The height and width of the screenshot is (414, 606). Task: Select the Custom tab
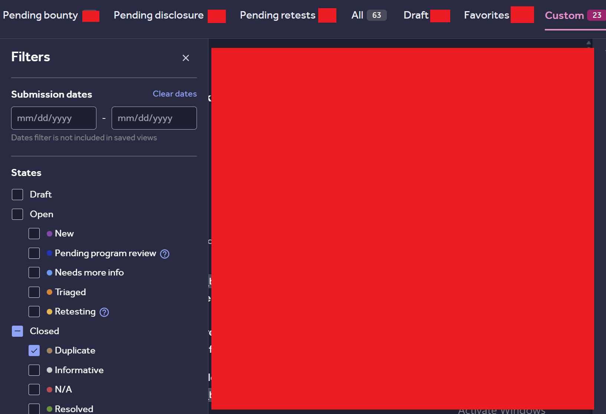575,16
